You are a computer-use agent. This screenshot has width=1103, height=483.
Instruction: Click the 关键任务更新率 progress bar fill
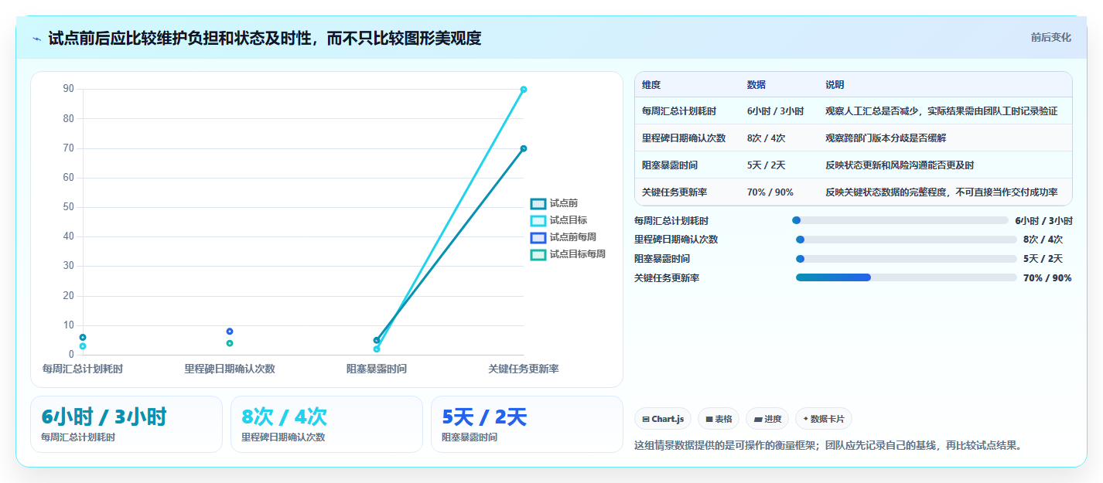(x=833, y=277)
